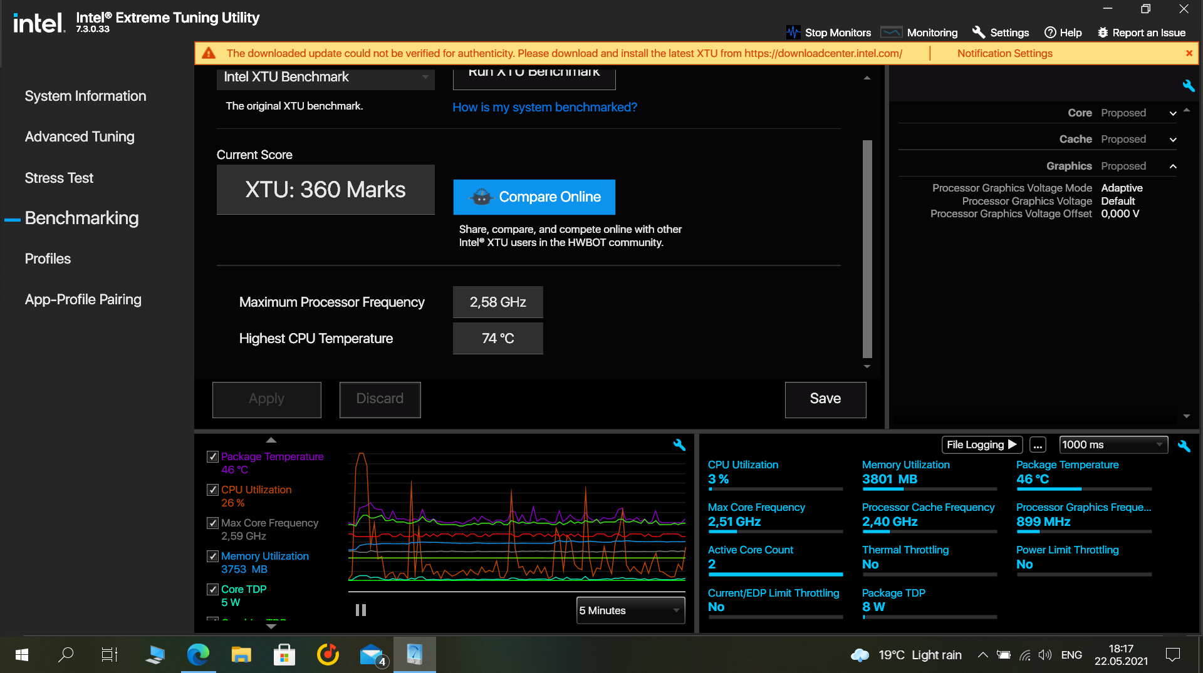Image resolution: width=1203 pixels, height=673 pixels.
Task: Go to Profiles section
Action: point(48,259)
